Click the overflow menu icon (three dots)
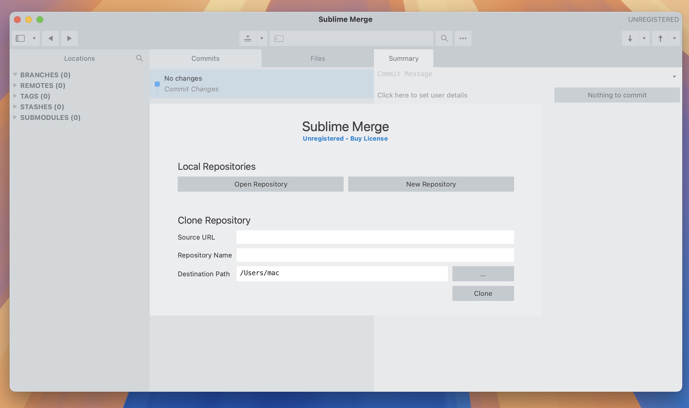Image resolution: width=689 pixels, height=408 pixels. [x=463, y=38]
